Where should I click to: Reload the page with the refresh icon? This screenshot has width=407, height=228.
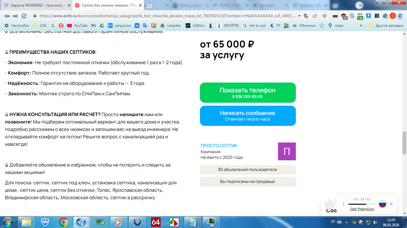click(x=24, y=16)
